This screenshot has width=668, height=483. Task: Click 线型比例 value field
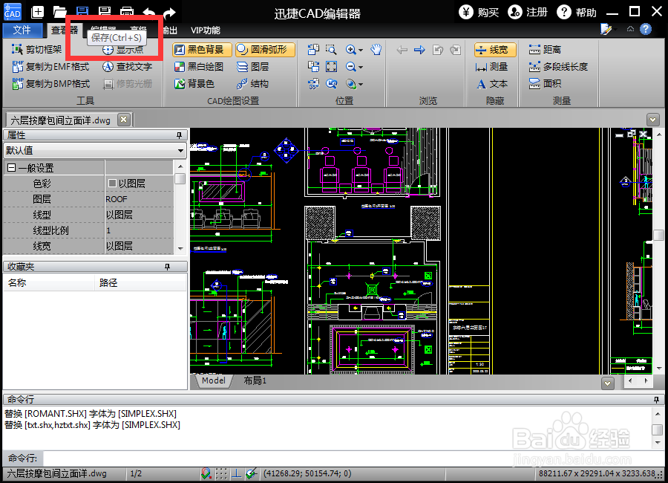(139, 230)
